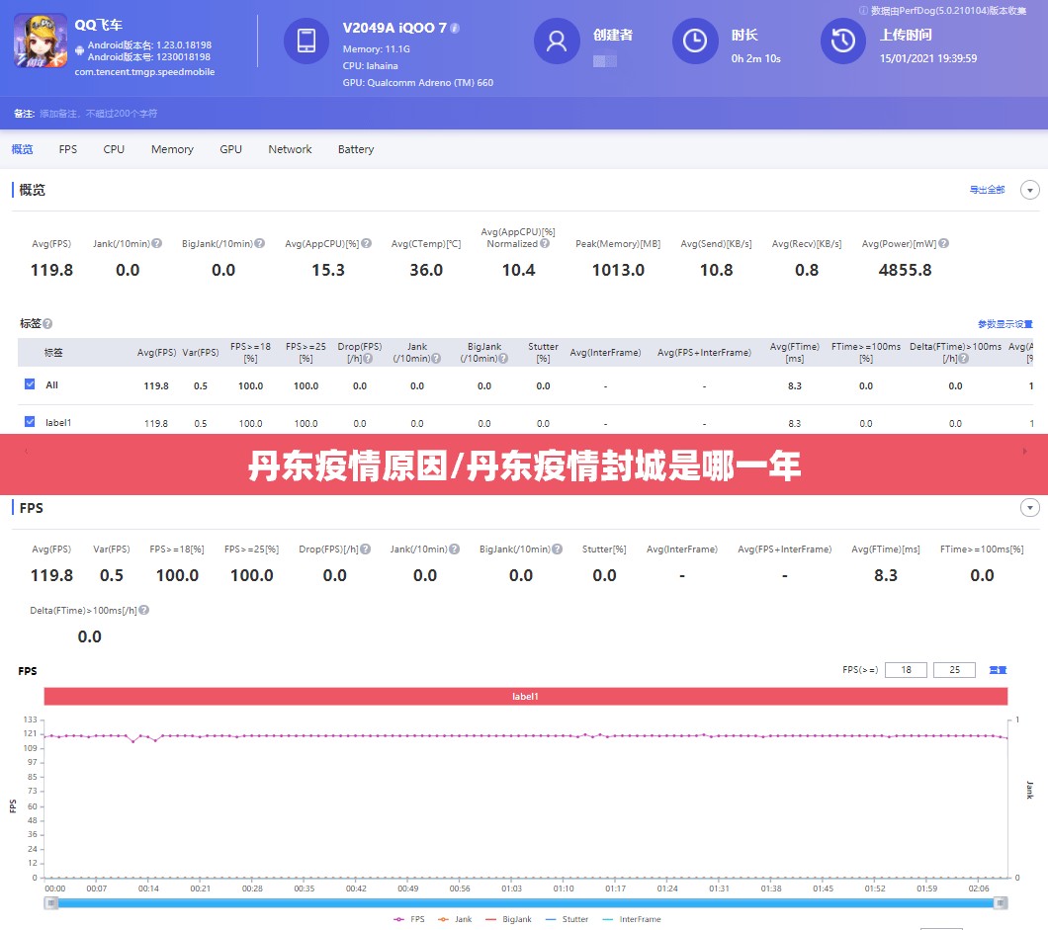Viewport: 1048px width, 930px height.
Task: Collapse the FPS section with arrow
Action: pos(1030,508)
